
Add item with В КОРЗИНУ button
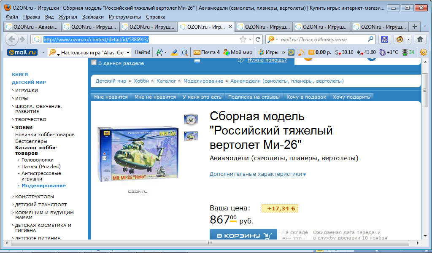click(x=243, y=235)
